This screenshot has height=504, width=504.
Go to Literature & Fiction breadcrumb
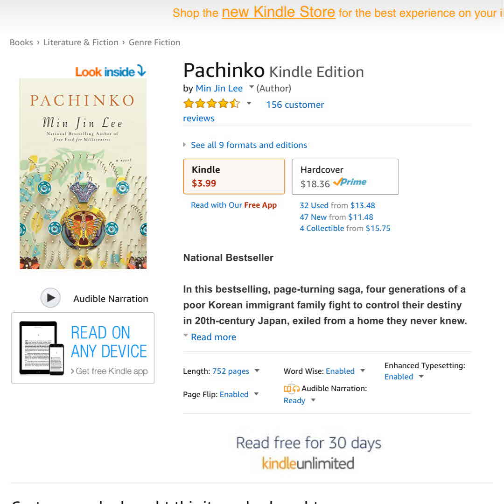[81, 42]
